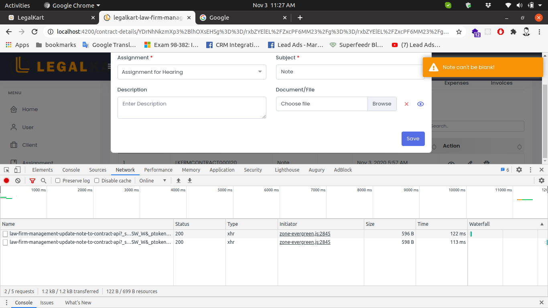Open the Assignment for Hearing dropdown
The height and width of the screenshot is (308, 548).
click(x=192, y=72)
